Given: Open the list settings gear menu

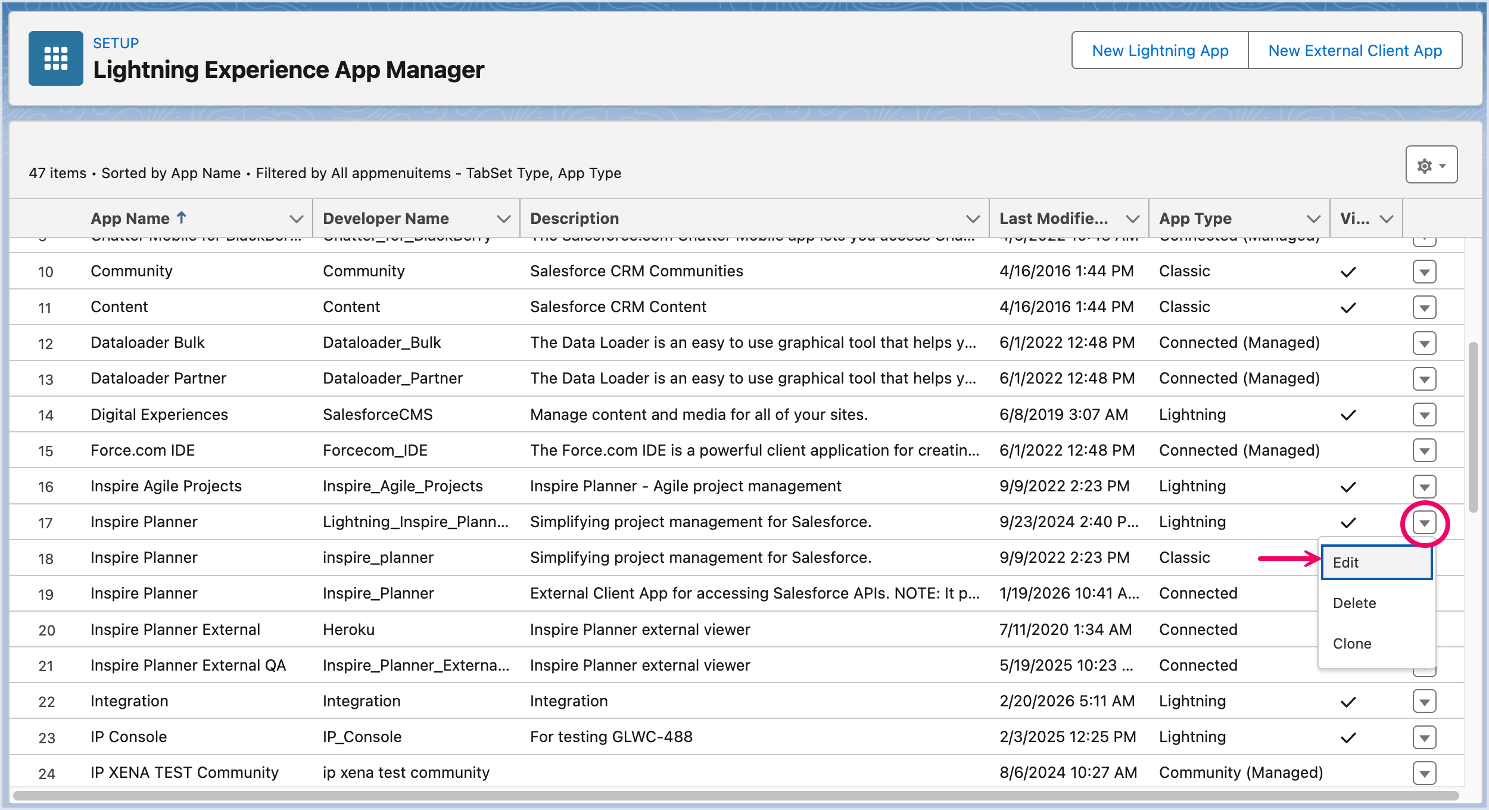Looking at the screenshot, I should (1431, 165).
